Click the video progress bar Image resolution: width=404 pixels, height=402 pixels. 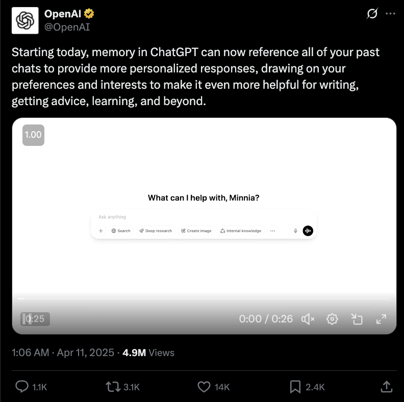(x=204, y=298)
